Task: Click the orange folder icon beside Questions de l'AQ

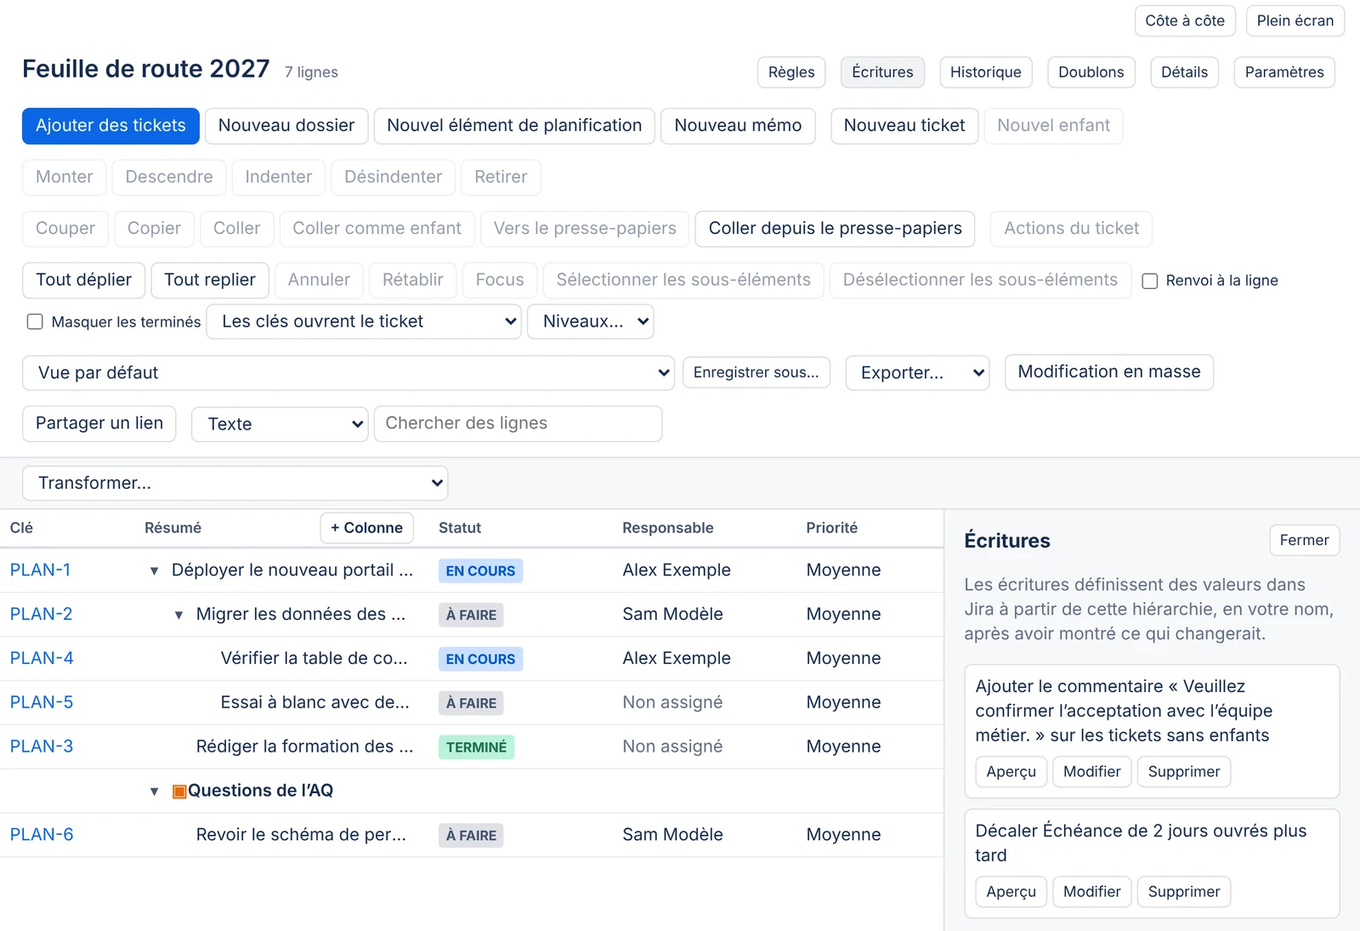Action: tap(179, 792)
